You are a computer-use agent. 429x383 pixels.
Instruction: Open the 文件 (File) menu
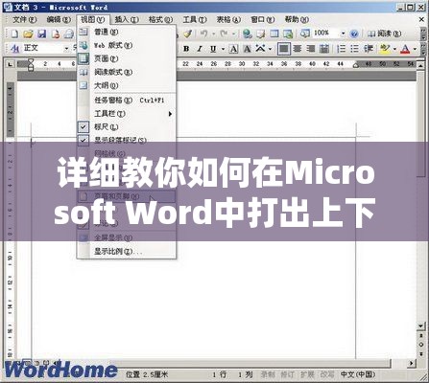tap(25, 20)
